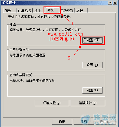Open the 自动更新 tab

pyautogui.click(x=67, y=10)
